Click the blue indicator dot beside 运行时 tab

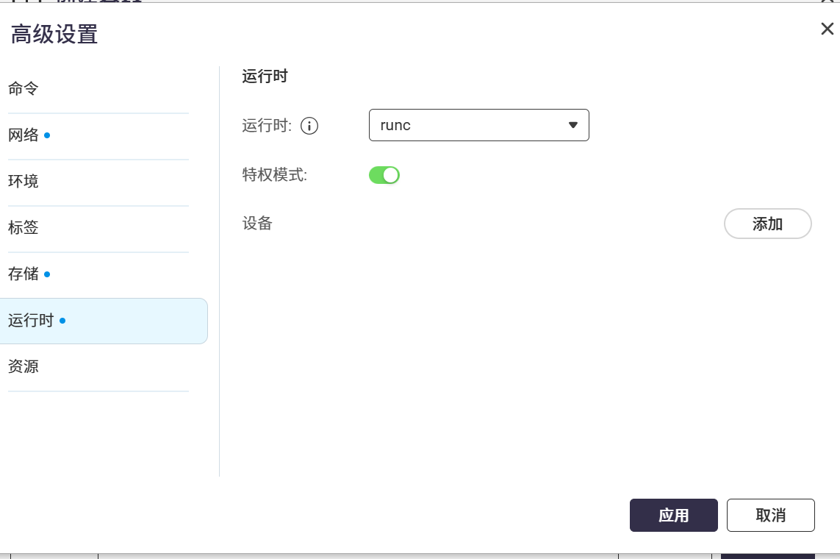[x=62, y=321]
